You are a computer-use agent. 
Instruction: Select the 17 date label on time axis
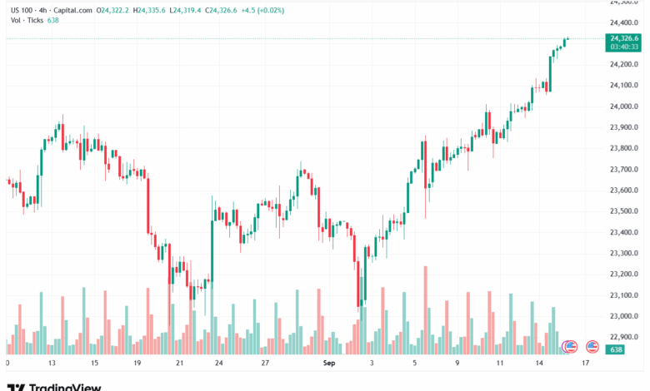586,364
